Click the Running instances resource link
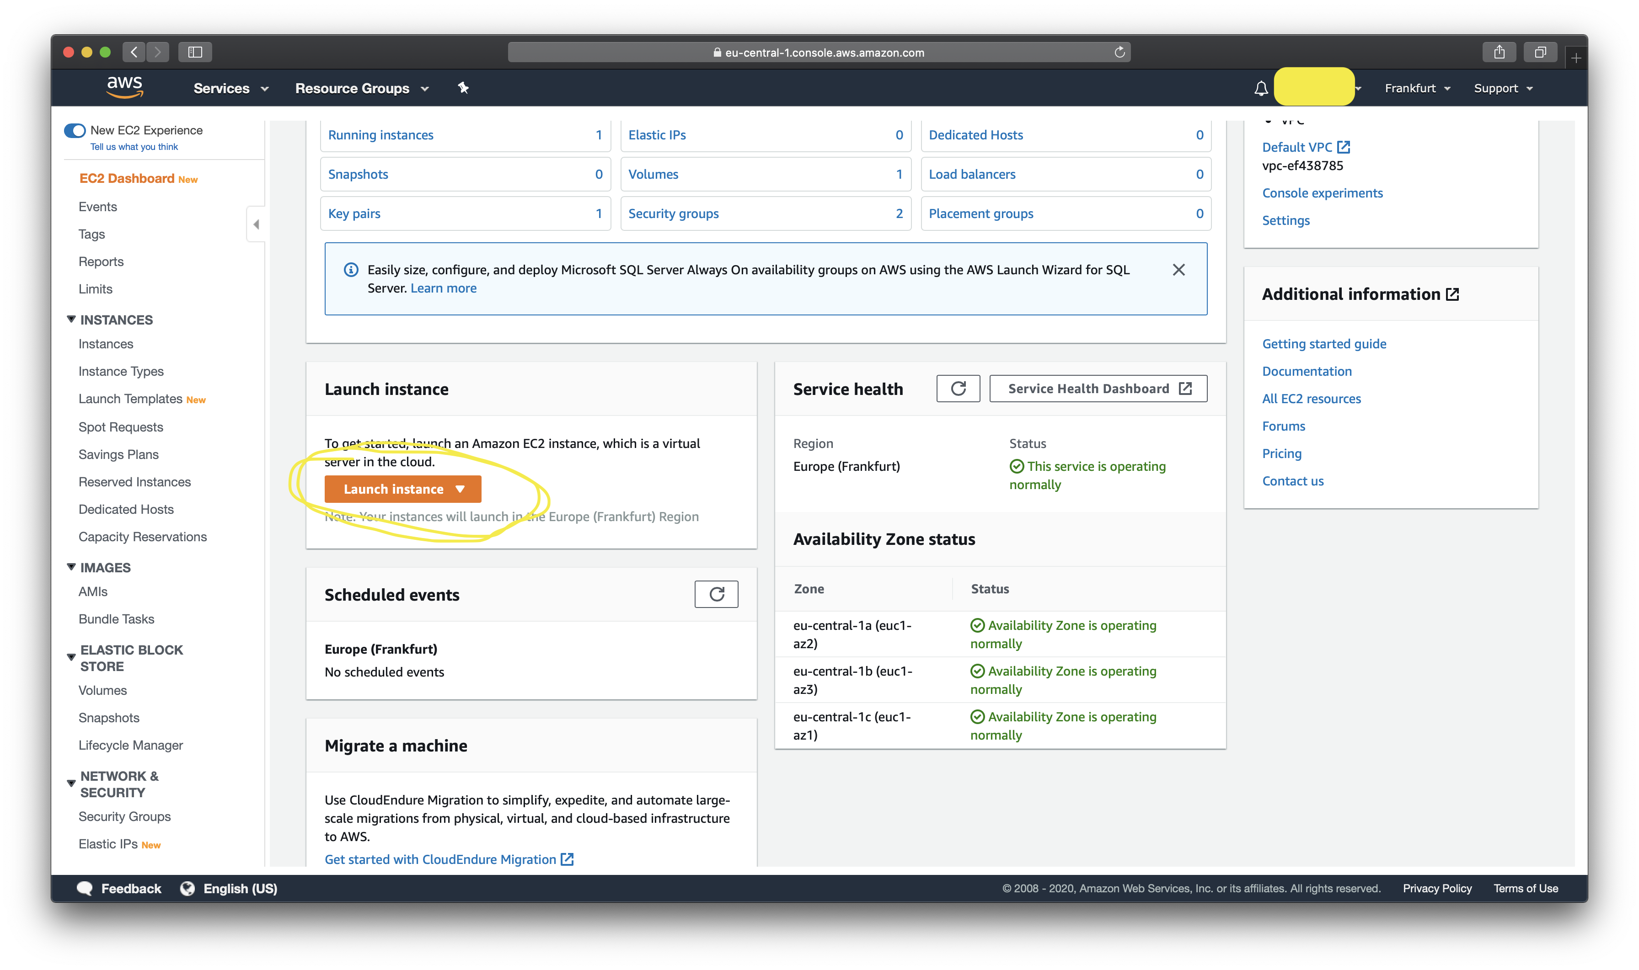 point(380,135)
